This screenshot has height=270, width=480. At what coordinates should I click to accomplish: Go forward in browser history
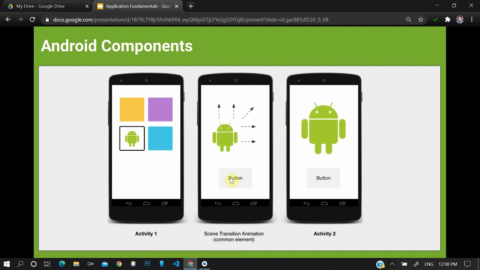pos(20,19)
